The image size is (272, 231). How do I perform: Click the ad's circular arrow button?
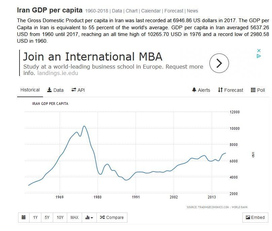(x=219, y=63)
